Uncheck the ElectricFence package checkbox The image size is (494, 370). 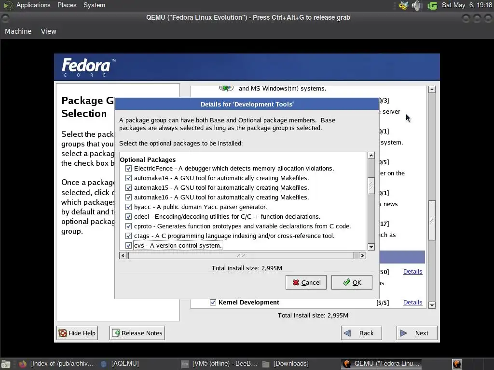(x=128, y=168)
